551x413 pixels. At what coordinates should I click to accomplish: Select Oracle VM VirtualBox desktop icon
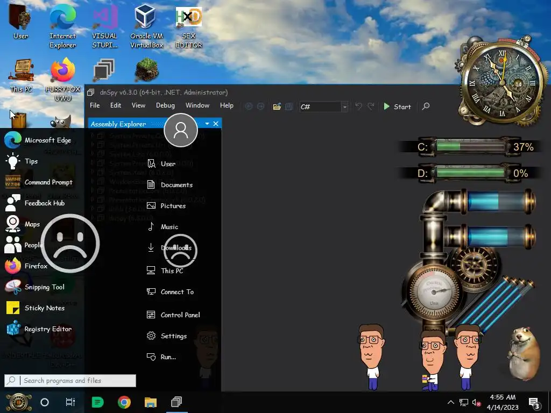click(146, 26)
